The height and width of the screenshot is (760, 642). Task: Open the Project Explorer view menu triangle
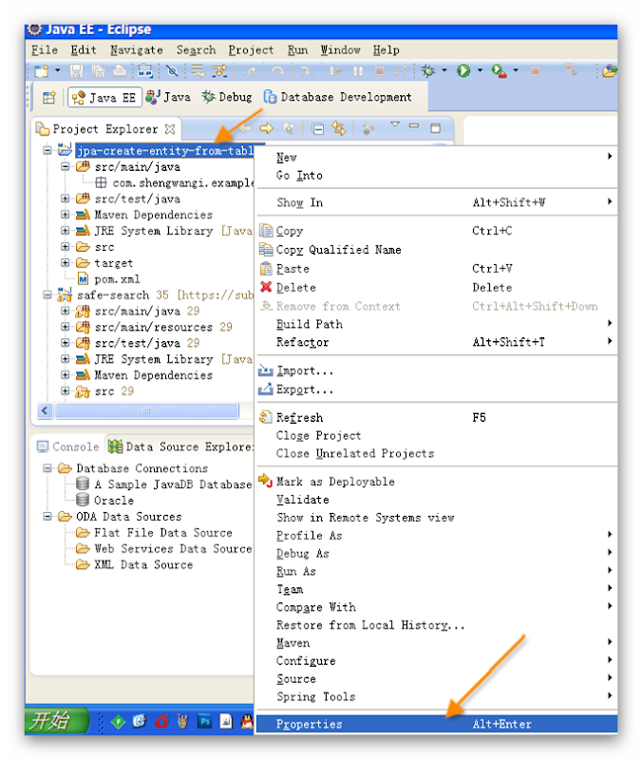395,124
